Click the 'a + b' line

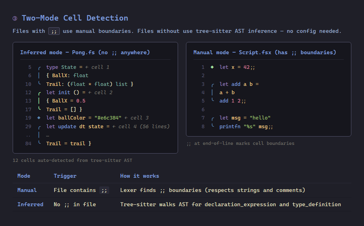[x=227, y=93]
